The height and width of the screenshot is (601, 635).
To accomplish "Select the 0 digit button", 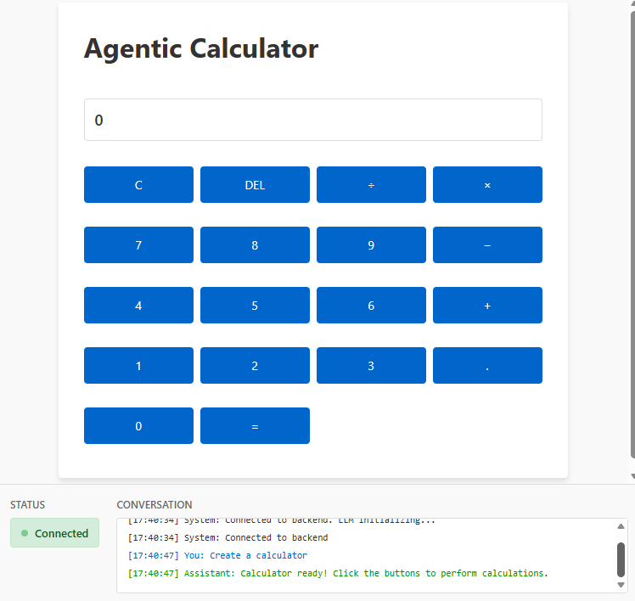I will (x=138, y=426).
